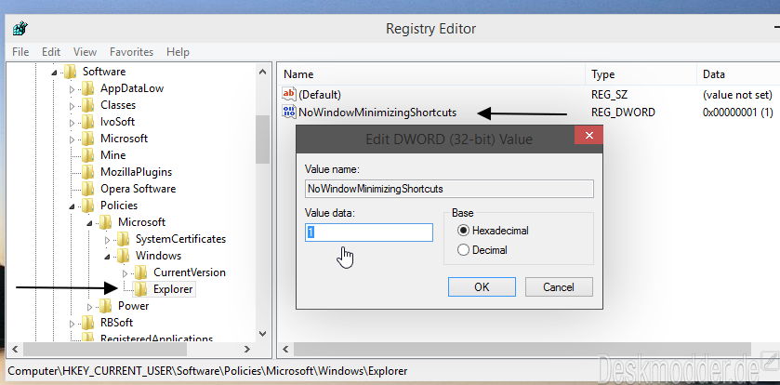
Task: Click the (Default) string value icon
Action: point(289,94)
